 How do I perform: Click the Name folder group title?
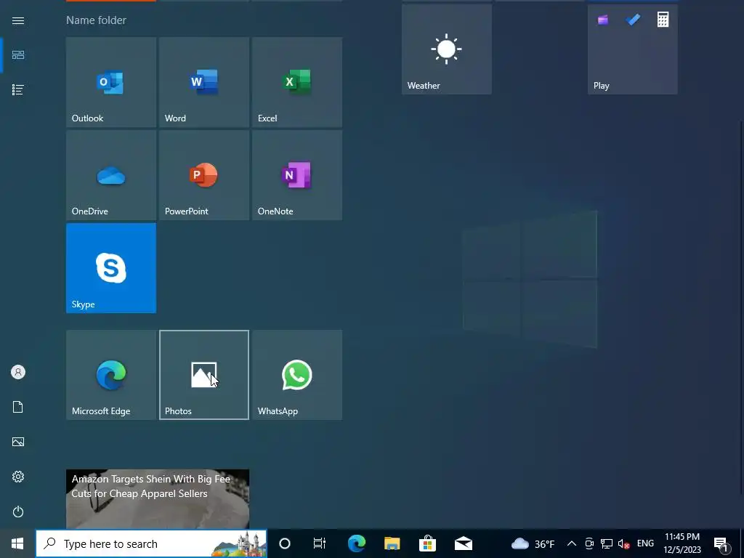(97, 20)
